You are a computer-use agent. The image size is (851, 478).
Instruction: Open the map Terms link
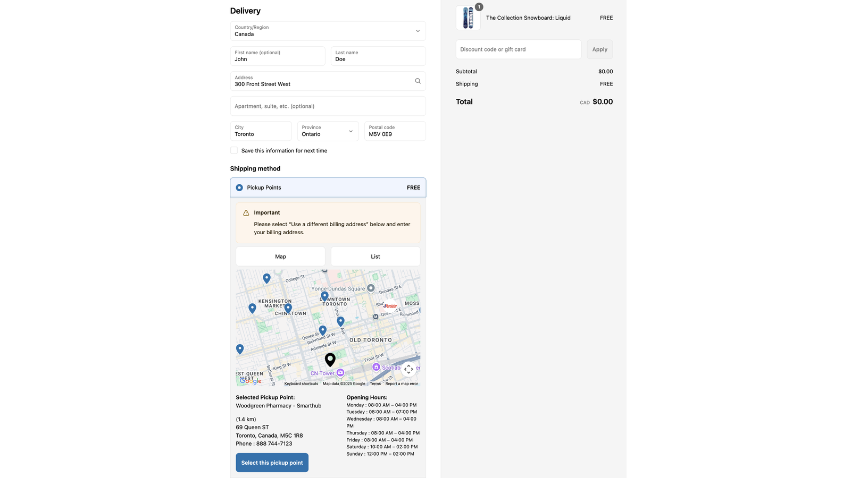coord(375,383)
